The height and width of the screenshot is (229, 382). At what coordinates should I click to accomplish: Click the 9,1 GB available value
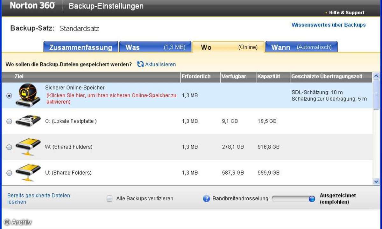pyautogui.click(x=230, y=121)
